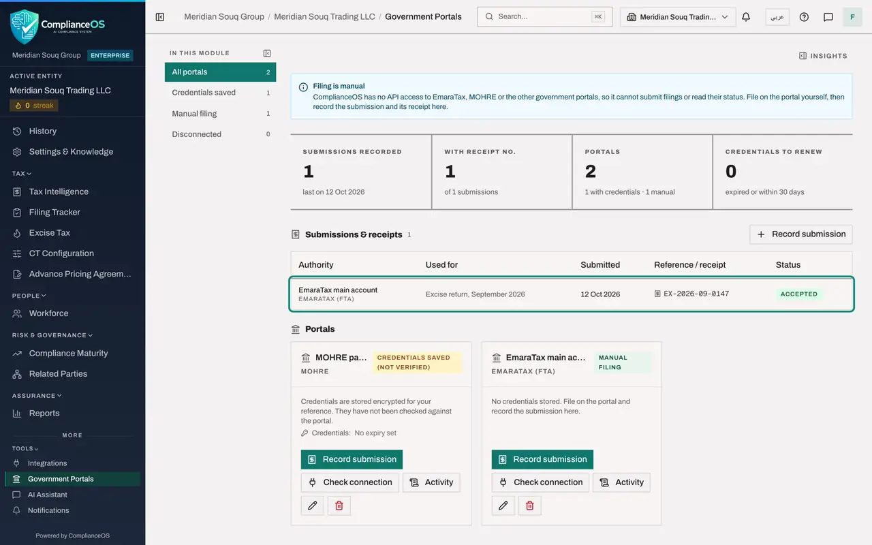Collapse the In This Module panel icon
The height and width of the screenshot is (545, 872).
pos(267,53)
